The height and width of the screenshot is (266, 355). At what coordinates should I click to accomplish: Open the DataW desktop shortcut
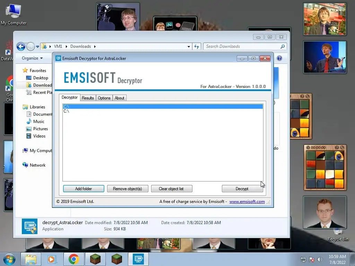[x=7, y=51]
